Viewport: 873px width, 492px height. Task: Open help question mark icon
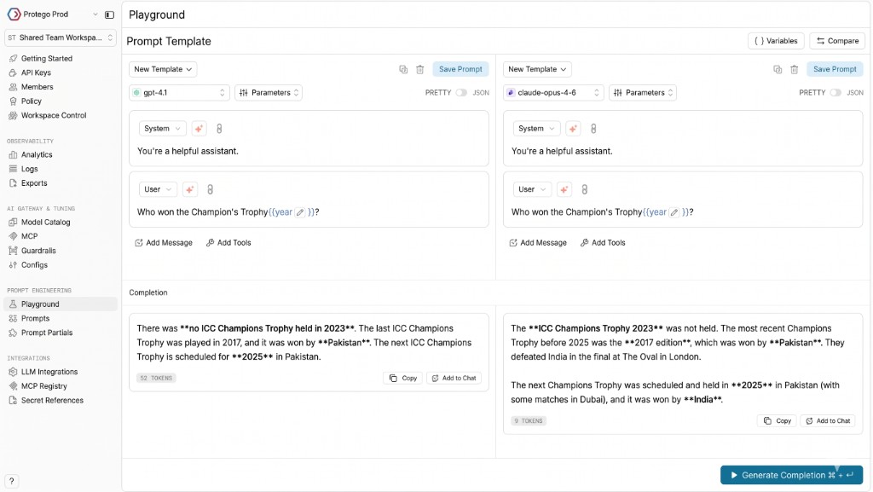tap(12, 481)
